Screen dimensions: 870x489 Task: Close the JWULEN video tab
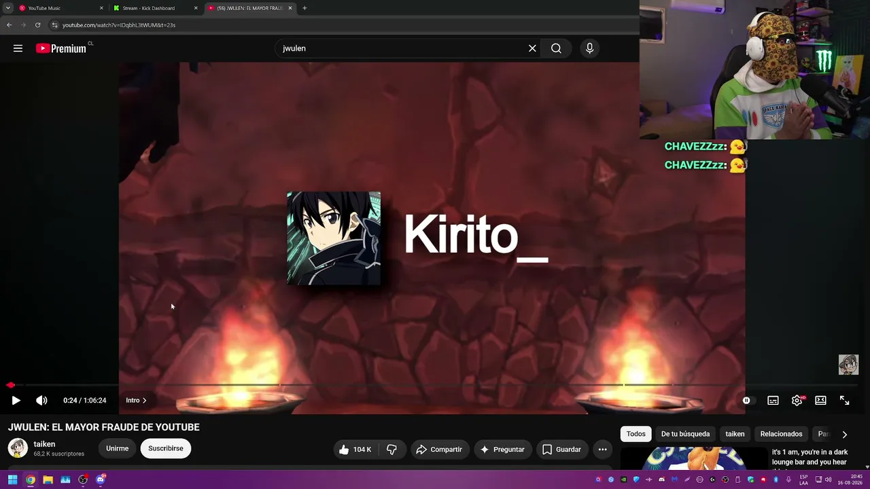[290, 8]
